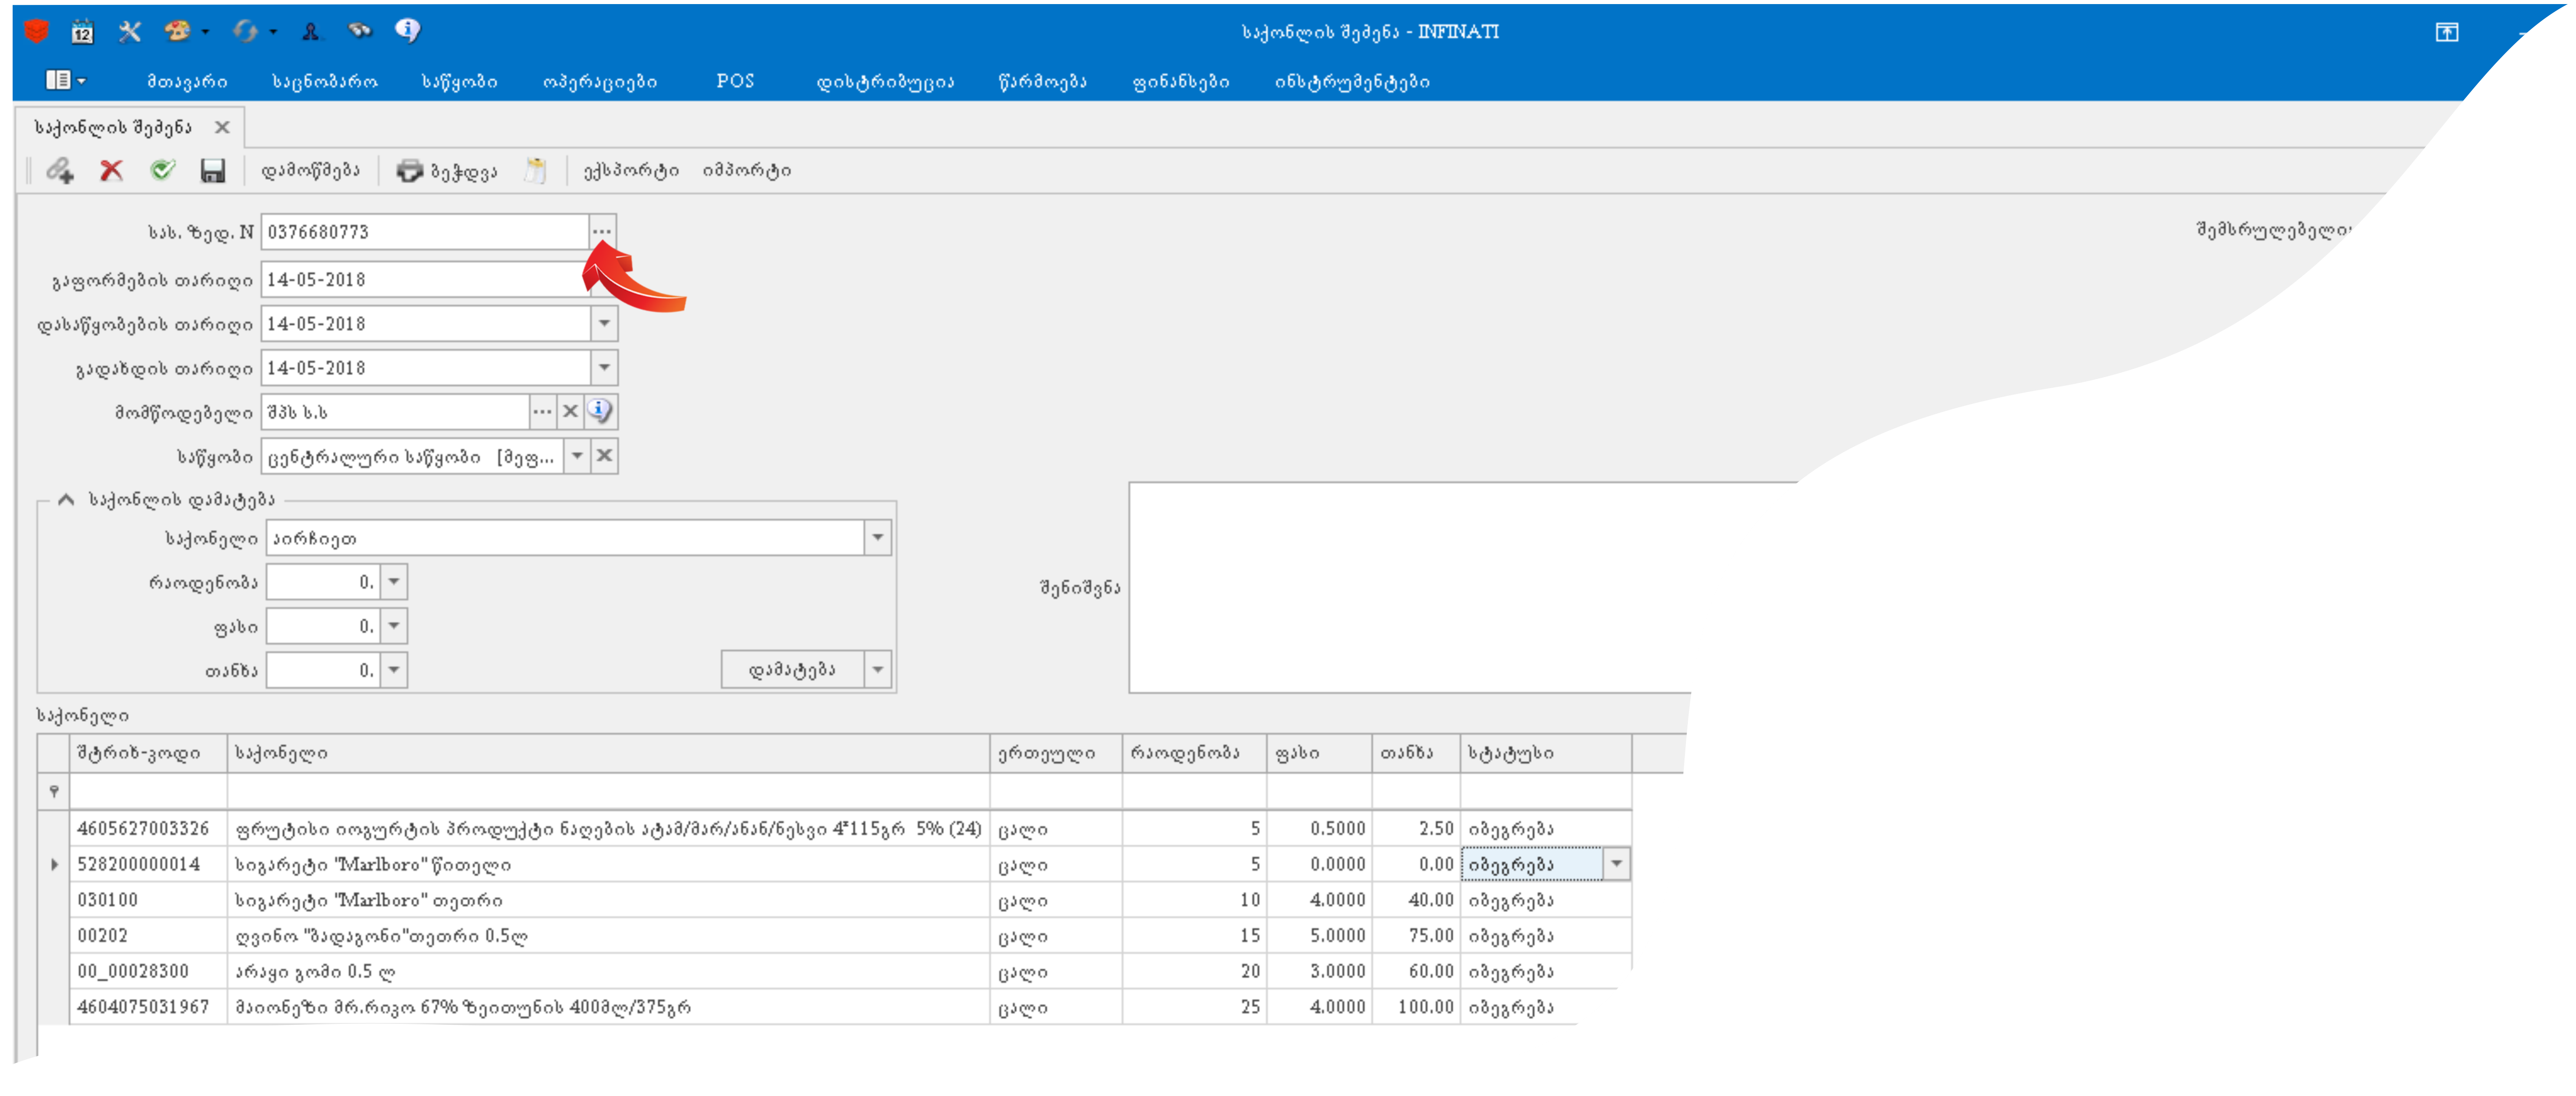Open the calendar icon in title bar
2576x1096 pixels.
[x=82, y=32]
